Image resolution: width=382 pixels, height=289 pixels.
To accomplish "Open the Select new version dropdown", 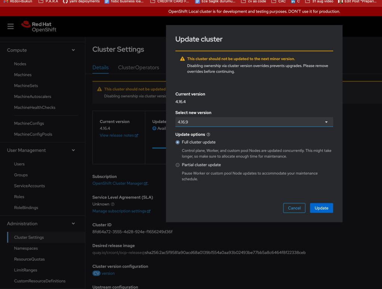I will tap(254, 122).
